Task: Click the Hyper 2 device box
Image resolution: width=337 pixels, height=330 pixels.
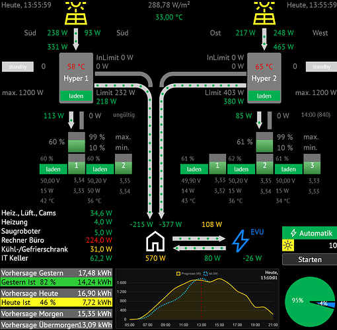Action: 264,78
